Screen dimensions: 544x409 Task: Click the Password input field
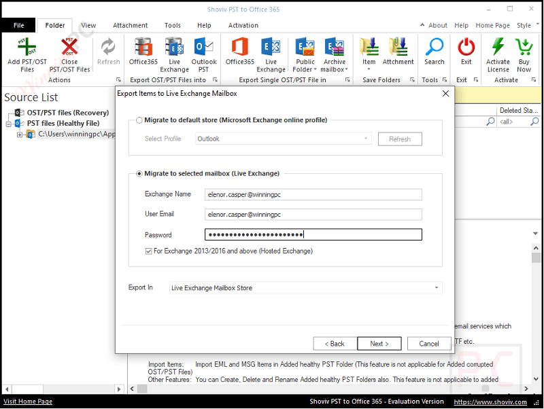pyautogui.click(x=313, y=234)
